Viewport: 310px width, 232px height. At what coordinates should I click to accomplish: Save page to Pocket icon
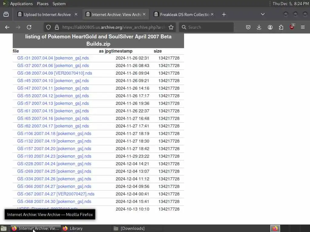click(x=248, y=27)
